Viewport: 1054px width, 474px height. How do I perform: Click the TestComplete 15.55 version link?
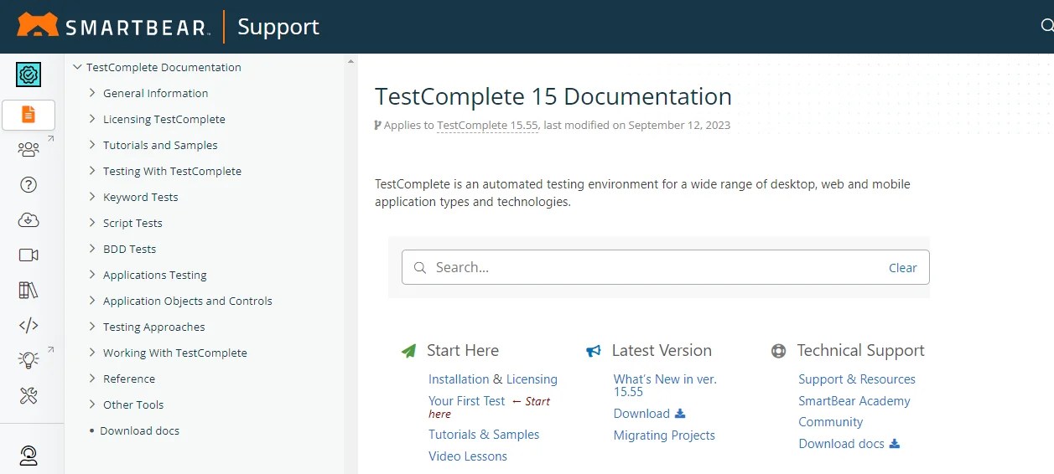click(487, 126)
